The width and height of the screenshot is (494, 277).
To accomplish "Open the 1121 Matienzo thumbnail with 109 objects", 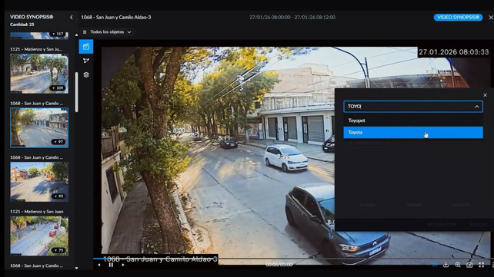I will [39, 73].
